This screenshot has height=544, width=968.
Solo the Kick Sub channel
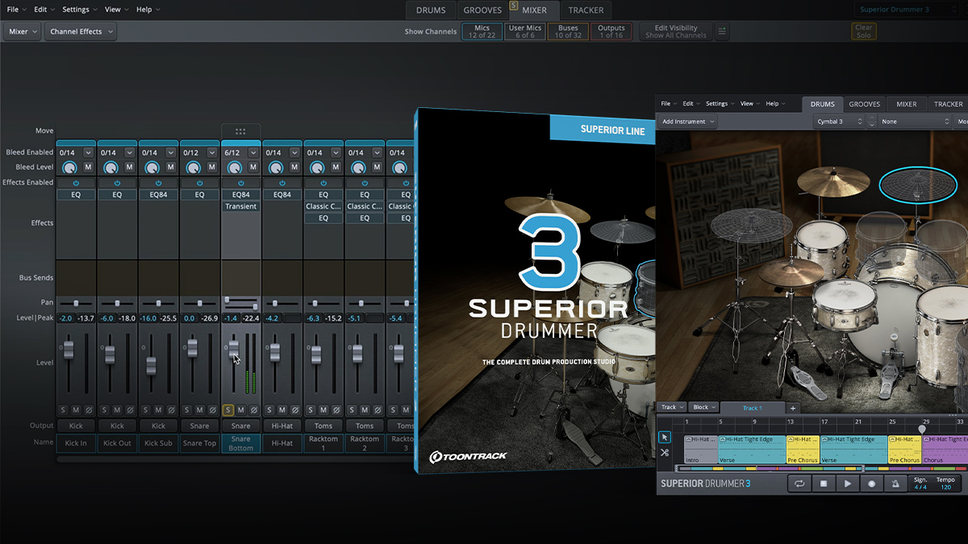[x=145, y=410]
